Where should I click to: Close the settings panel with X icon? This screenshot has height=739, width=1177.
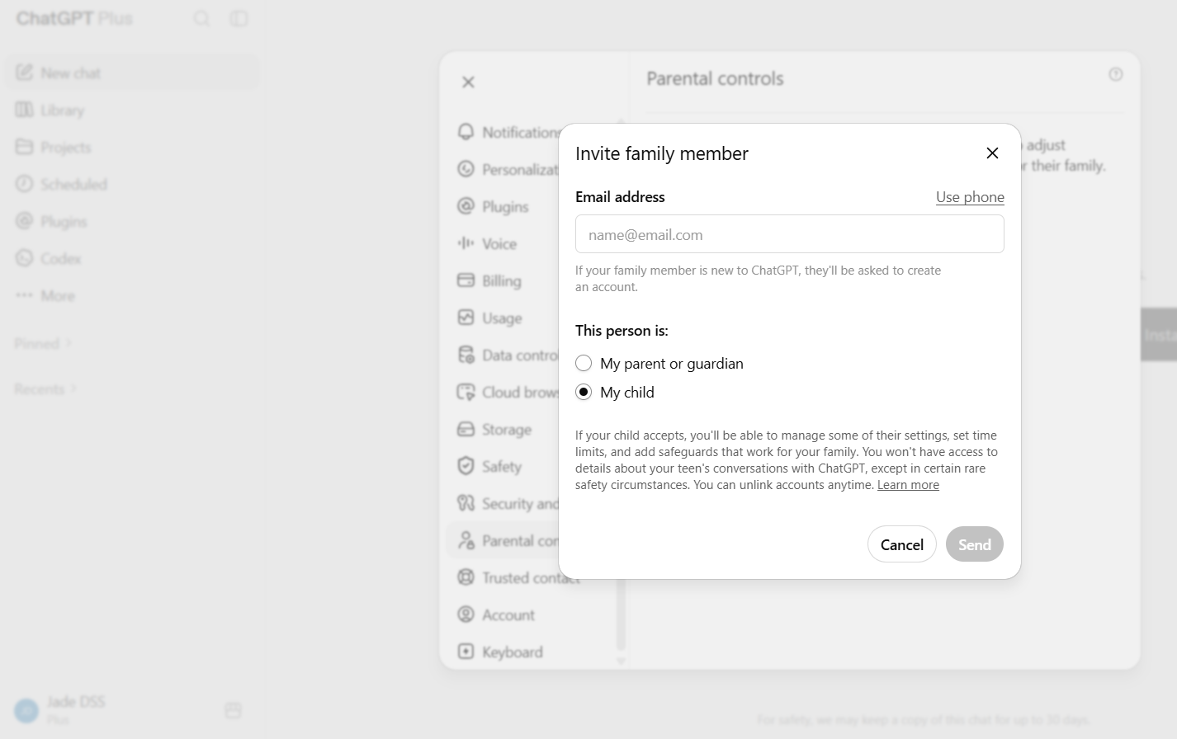click(468, 82)
